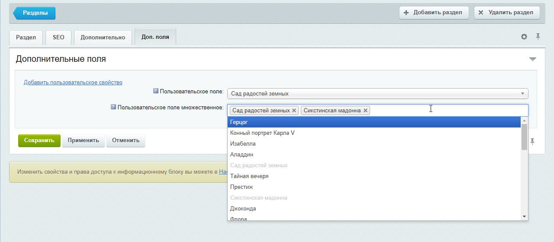This screenshot has height=242, width=554.
Task: Click the 'Сохранить' button
Action: pos(39,140)
